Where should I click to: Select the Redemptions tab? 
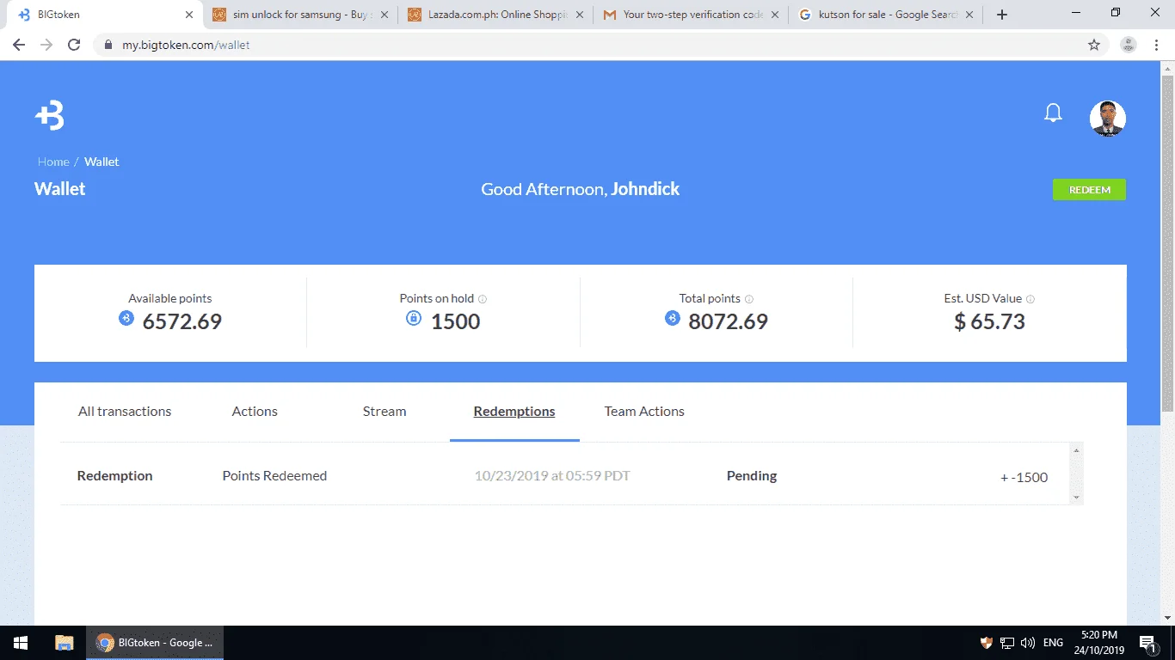[x=514, y=412]
